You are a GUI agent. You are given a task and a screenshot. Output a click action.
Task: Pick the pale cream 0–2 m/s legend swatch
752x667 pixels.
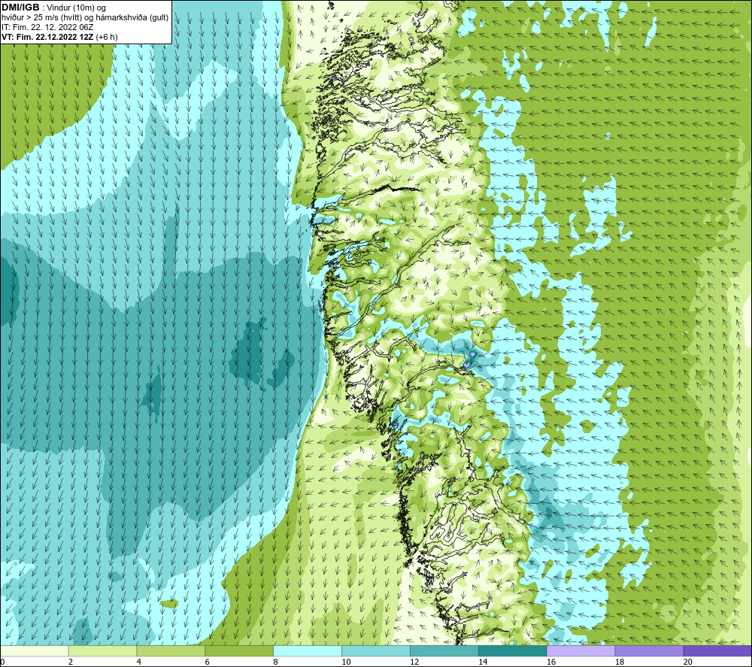[34, 650]
